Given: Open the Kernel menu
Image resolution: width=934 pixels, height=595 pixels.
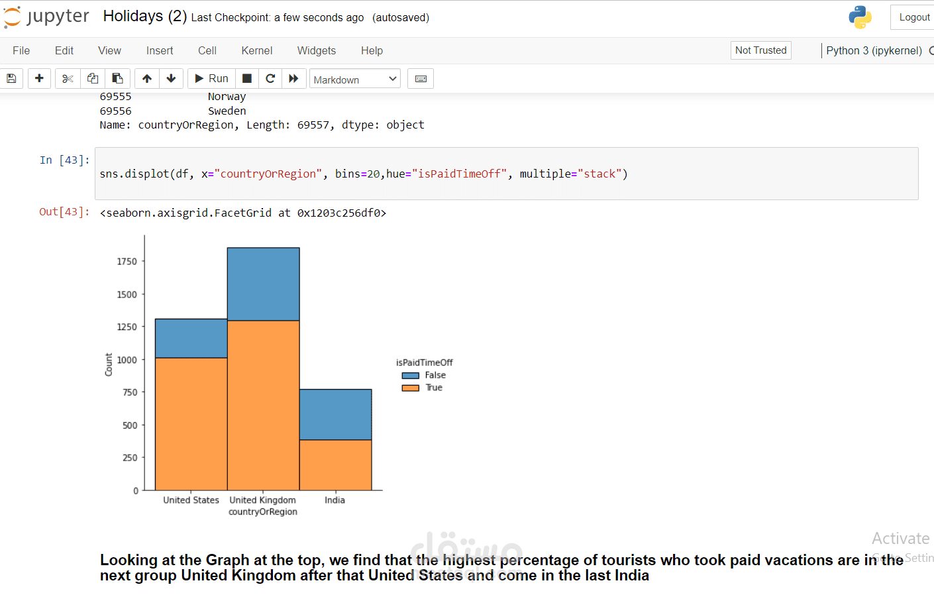Looking at the screenshot, I should tap(256, 51).
